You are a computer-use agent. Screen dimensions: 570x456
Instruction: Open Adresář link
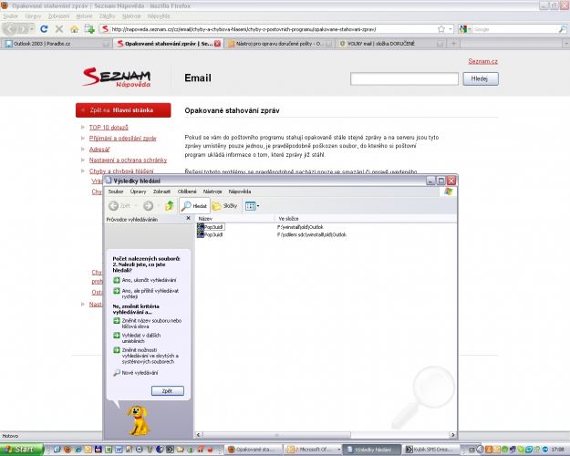click(99, 149)
